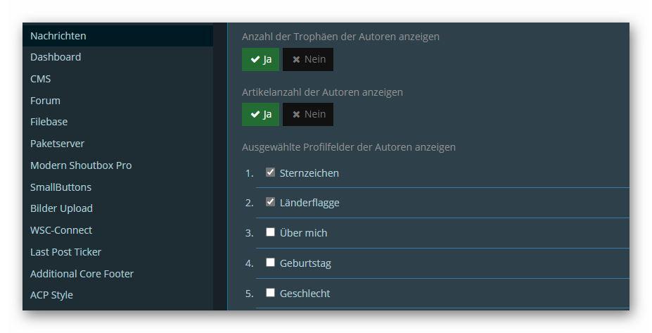652x333 pixels.
Task: Switch to the Forum settings
Action: 45,101
